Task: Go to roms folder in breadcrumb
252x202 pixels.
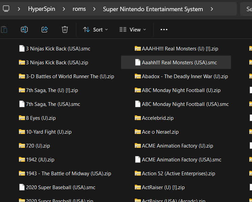Action: [79, 9]
